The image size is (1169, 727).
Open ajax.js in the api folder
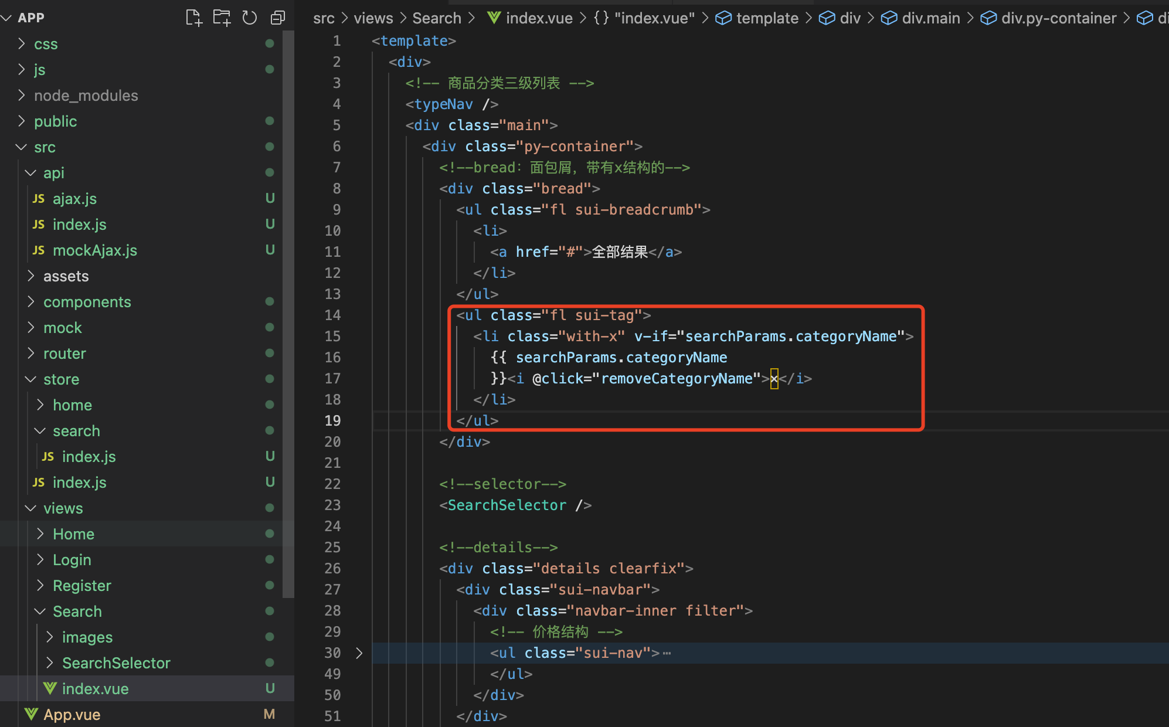[x=74, y=199]
